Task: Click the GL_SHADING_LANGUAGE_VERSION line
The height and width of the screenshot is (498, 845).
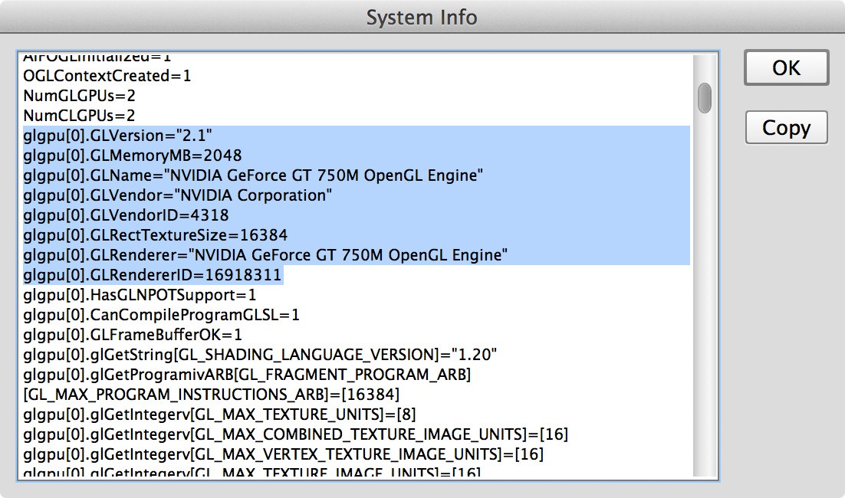Action: (260, 354)
